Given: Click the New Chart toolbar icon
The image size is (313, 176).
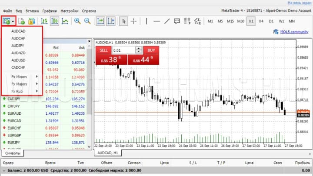Looking at the screenshot, I should click(7, 21).
